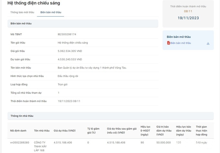This screenshot has height=153, width=220.
Task: Click the Hình thức lựa chọn nhà thầu label
Action: pos(27,76)
